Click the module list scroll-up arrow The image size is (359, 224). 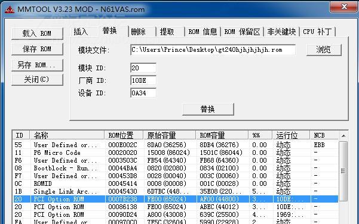(343, 136)
